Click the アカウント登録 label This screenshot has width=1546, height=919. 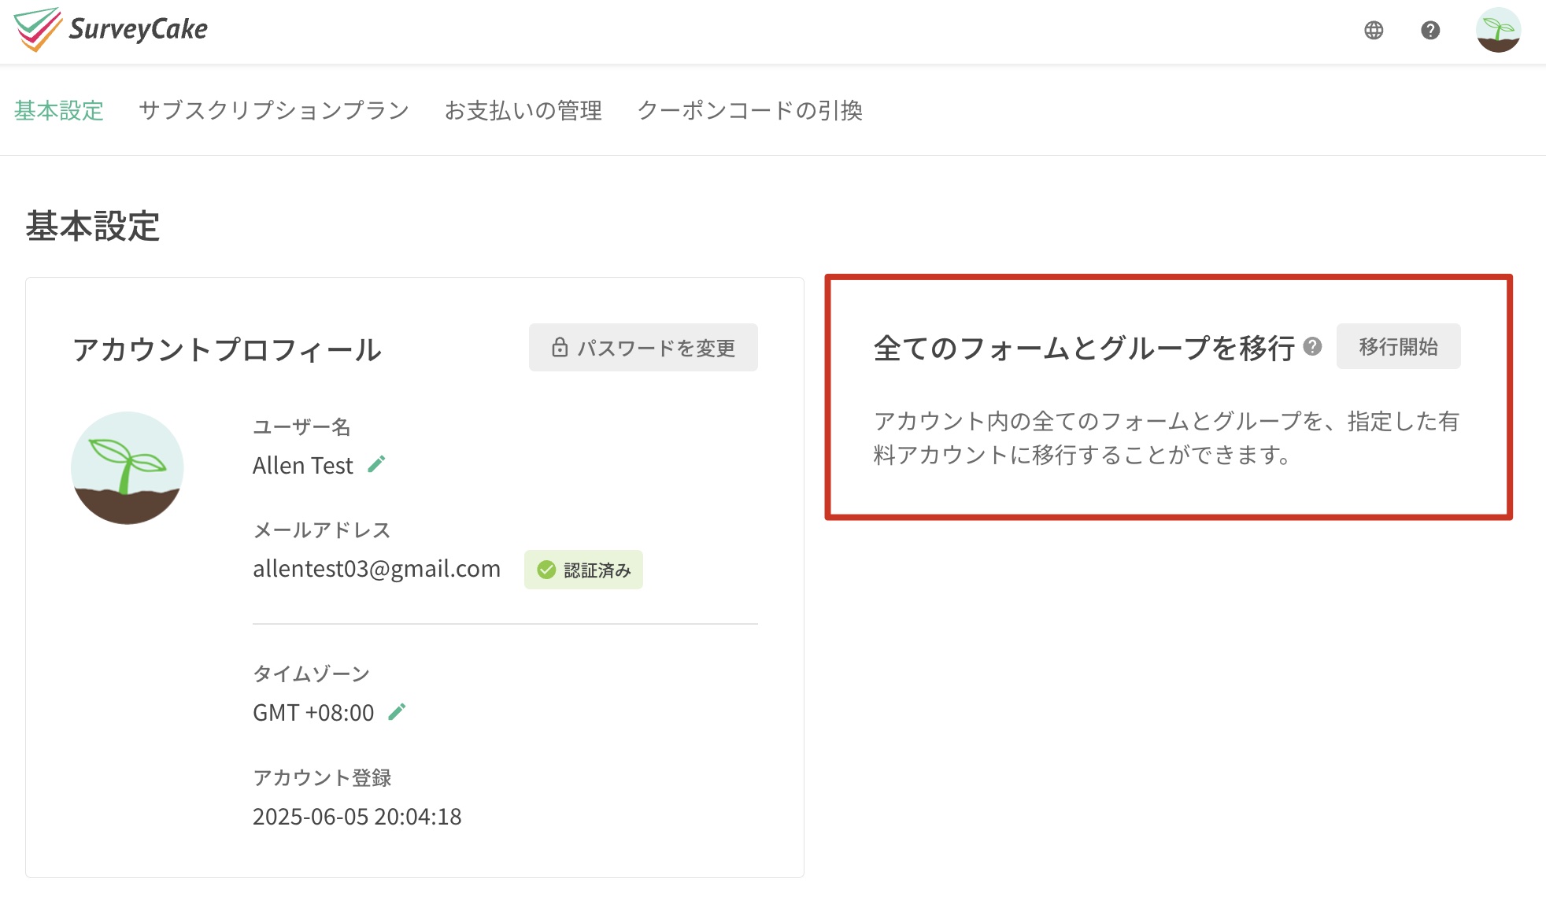point(322,777)
